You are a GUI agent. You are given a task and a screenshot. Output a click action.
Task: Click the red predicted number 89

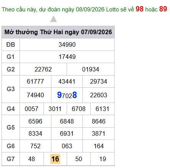click(x=163, y=9)
